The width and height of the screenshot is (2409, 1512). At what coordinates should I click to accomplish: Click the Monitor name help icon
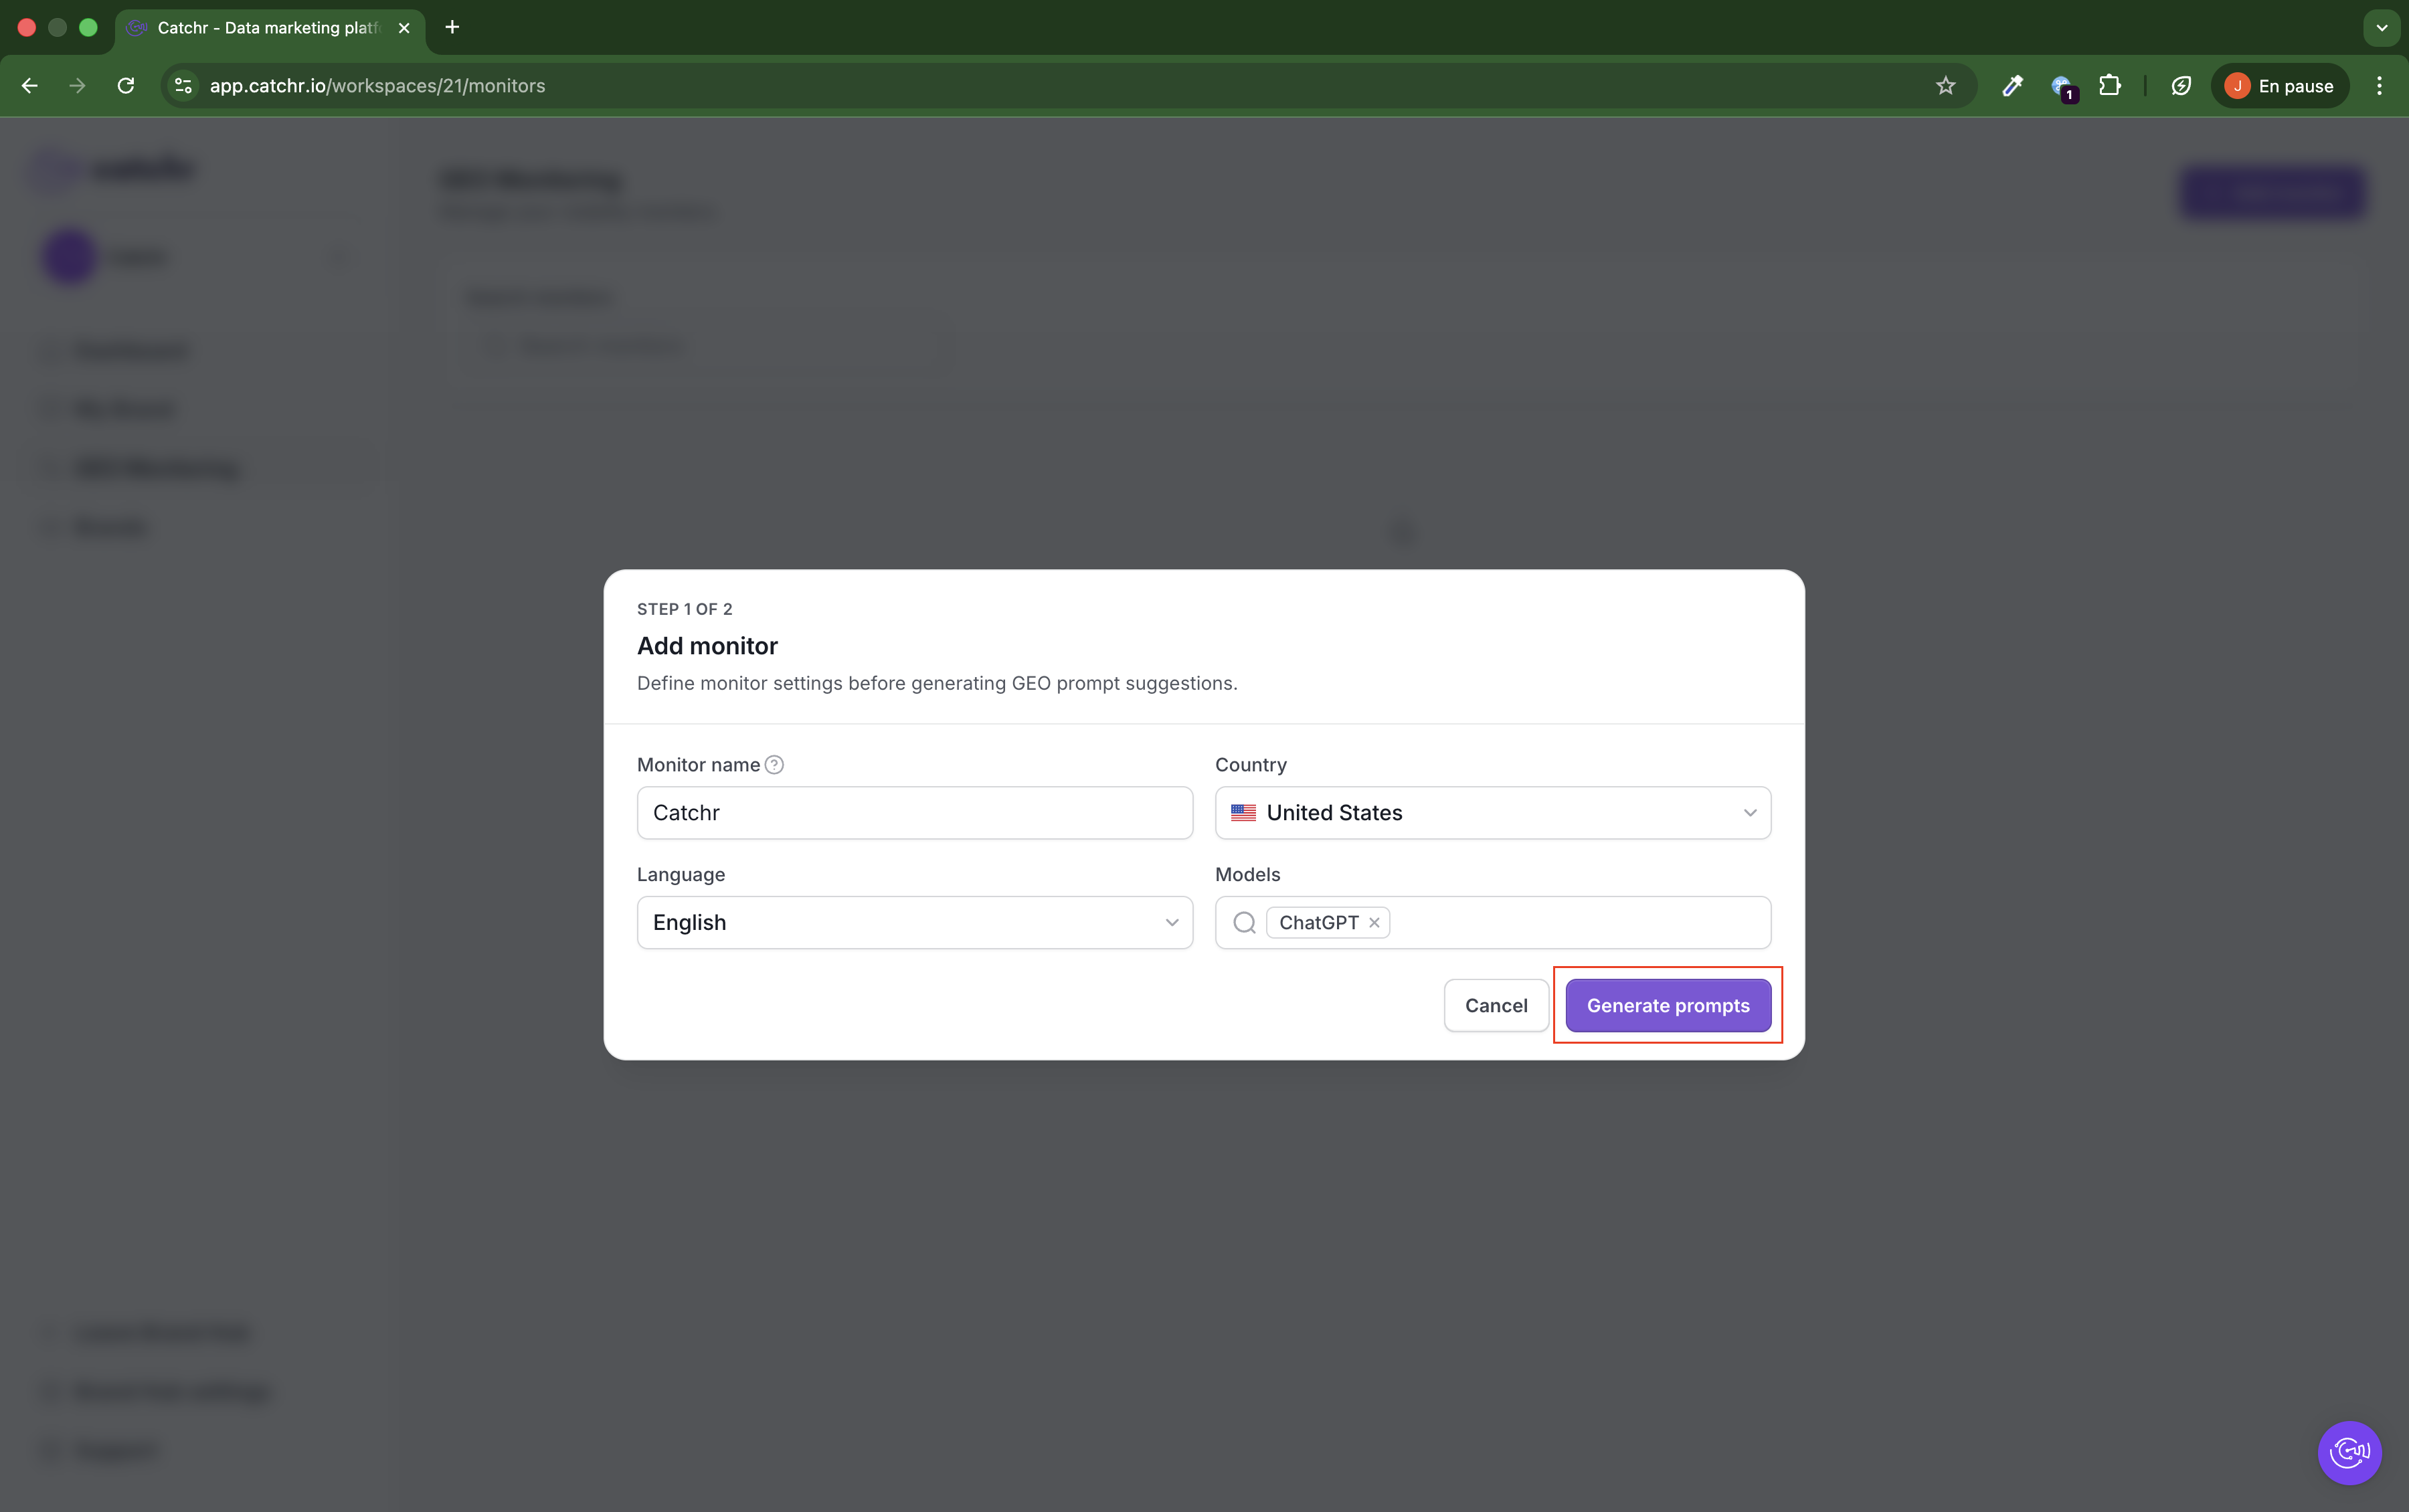click(774, 765)
